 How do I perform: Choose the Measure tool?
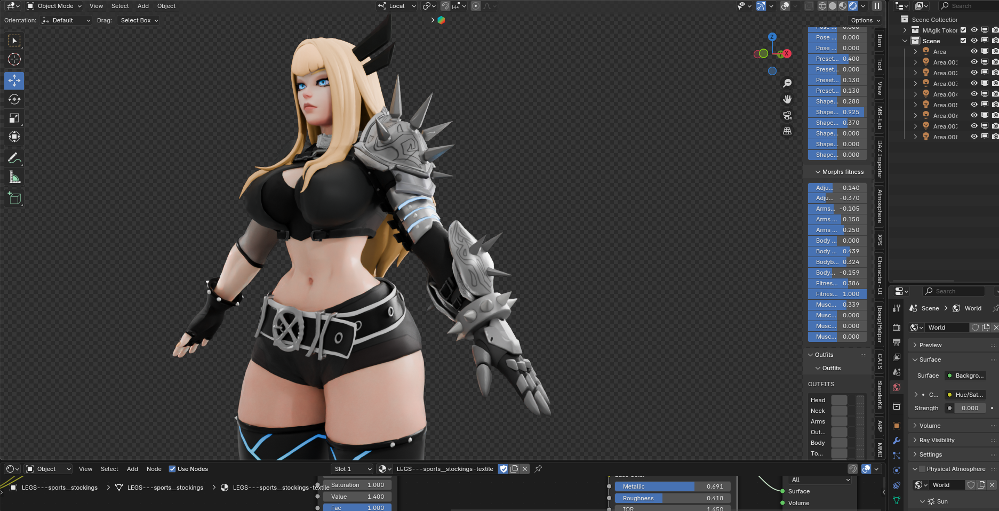pyautogui.click(x=14, y=177)
